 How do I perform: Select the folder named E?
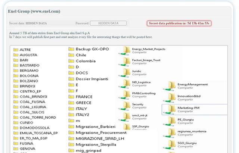pyautogui.click(x=77, y=85)
